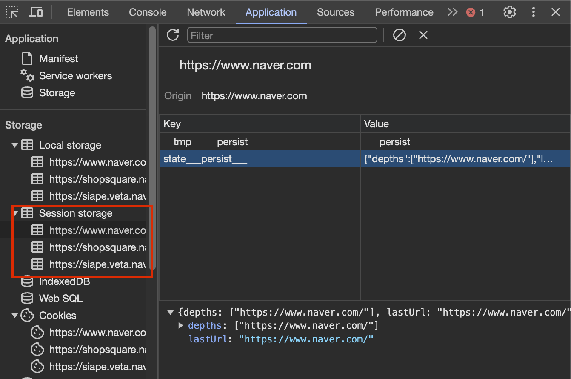This screenshot has height=379, width=571.
Task: Activate the inspect element picker icon
Action: point(12,12)
